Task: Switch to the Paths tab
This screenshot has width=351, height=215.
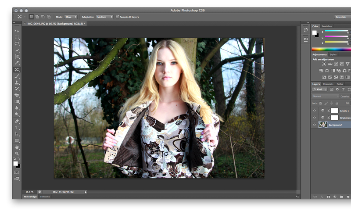Action: click(340, 84)
